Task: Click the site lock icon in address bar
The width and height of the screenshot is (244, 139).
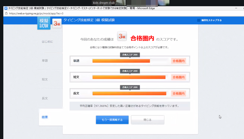Action: [x=6, y=13]
